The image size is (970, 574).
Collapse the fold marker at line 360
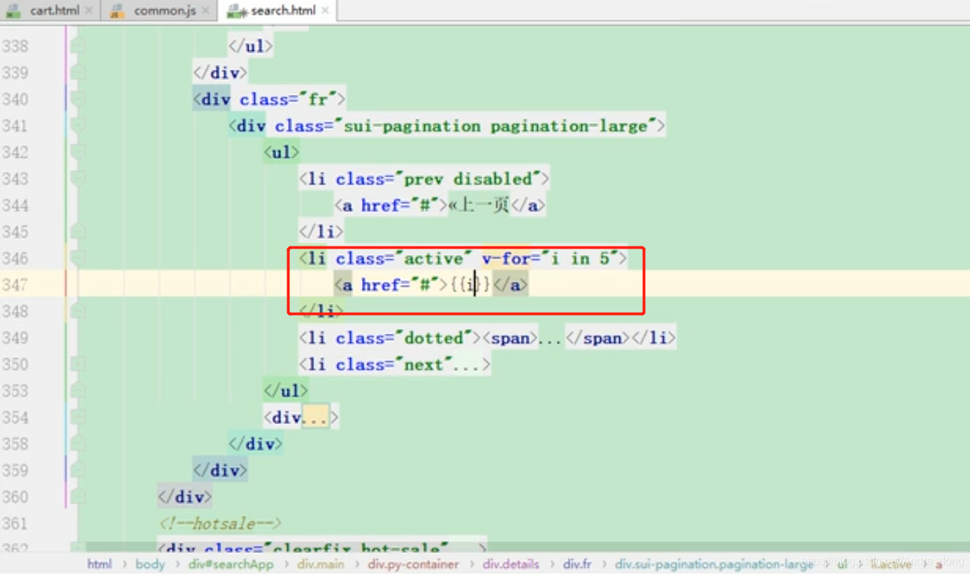[78, 497]
